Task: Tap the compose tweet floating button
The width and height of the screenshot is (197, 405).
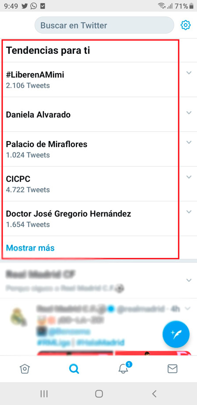Action: click(x=176, y=334)
